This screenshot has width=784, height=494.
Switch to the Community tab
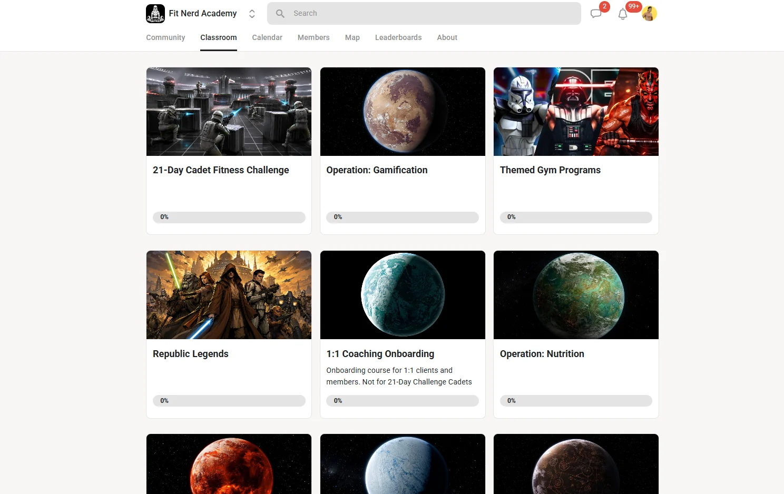[x=165, y=37]
